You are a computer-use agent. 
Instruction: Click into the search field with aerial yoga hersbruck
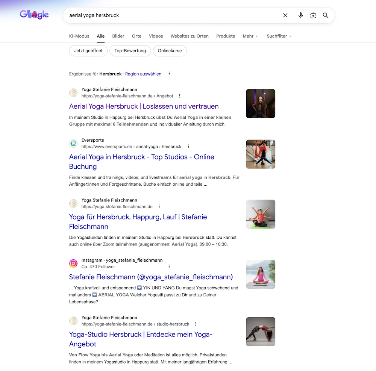click(169, 15)
